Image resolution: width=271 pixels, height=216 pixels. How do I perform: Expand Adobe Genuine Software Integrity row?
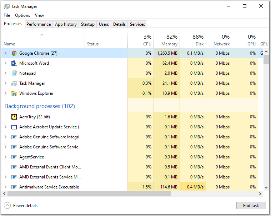click(5, 137)
